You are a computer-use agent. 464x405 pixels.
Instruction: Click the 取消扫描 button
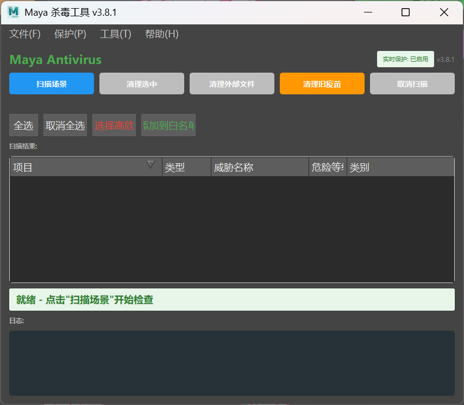coord(412,83)
